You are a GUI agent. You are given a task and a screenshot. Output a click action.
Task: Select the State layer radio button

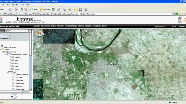pyautogui.click(x=10, y=60)
